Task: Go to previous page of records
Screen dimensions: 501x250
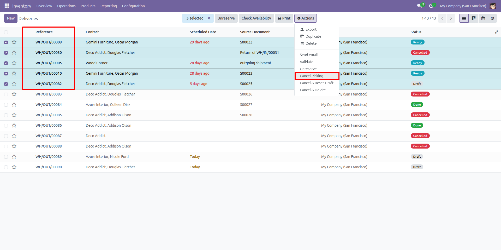Action: 442,18
